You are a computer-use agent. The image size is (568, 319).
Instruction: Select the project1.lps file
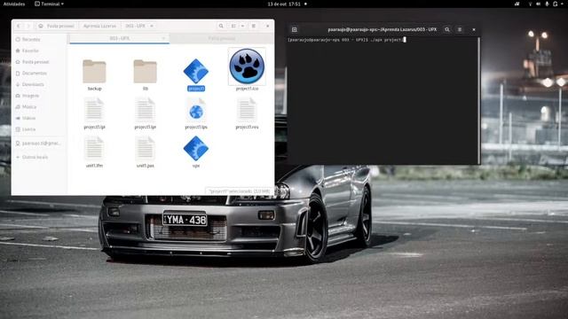[x=196, y=113]
